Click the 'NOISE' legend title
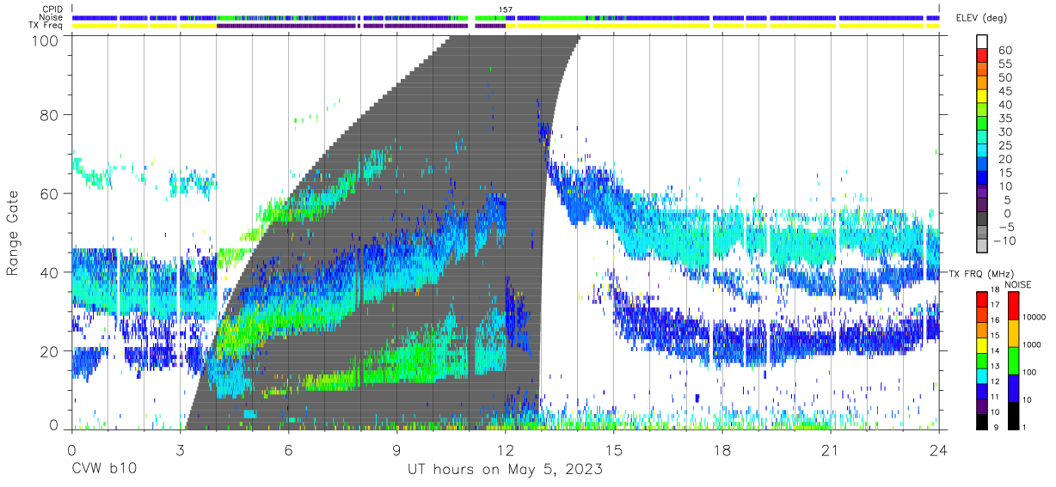1056x487 pixels. 1017,284
